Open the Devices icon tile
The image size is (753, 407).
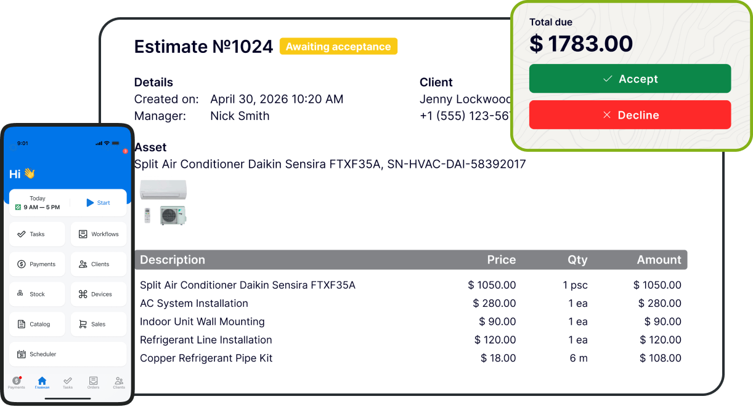[99, 294]
